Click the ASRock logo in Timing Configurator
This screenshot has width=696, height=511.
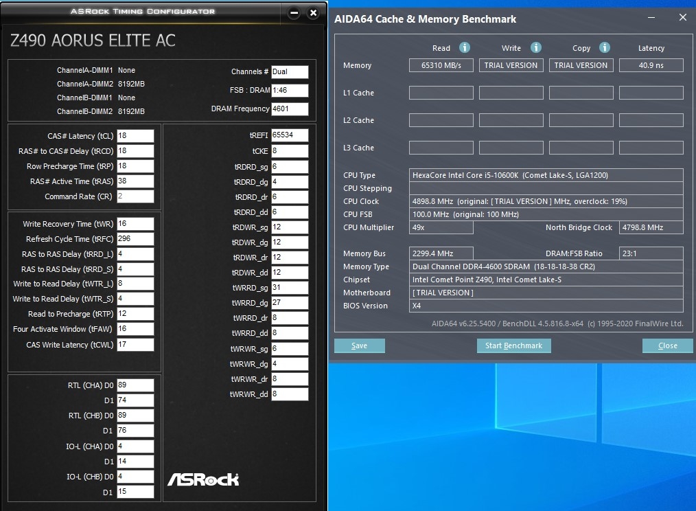[x=203, y=479]
